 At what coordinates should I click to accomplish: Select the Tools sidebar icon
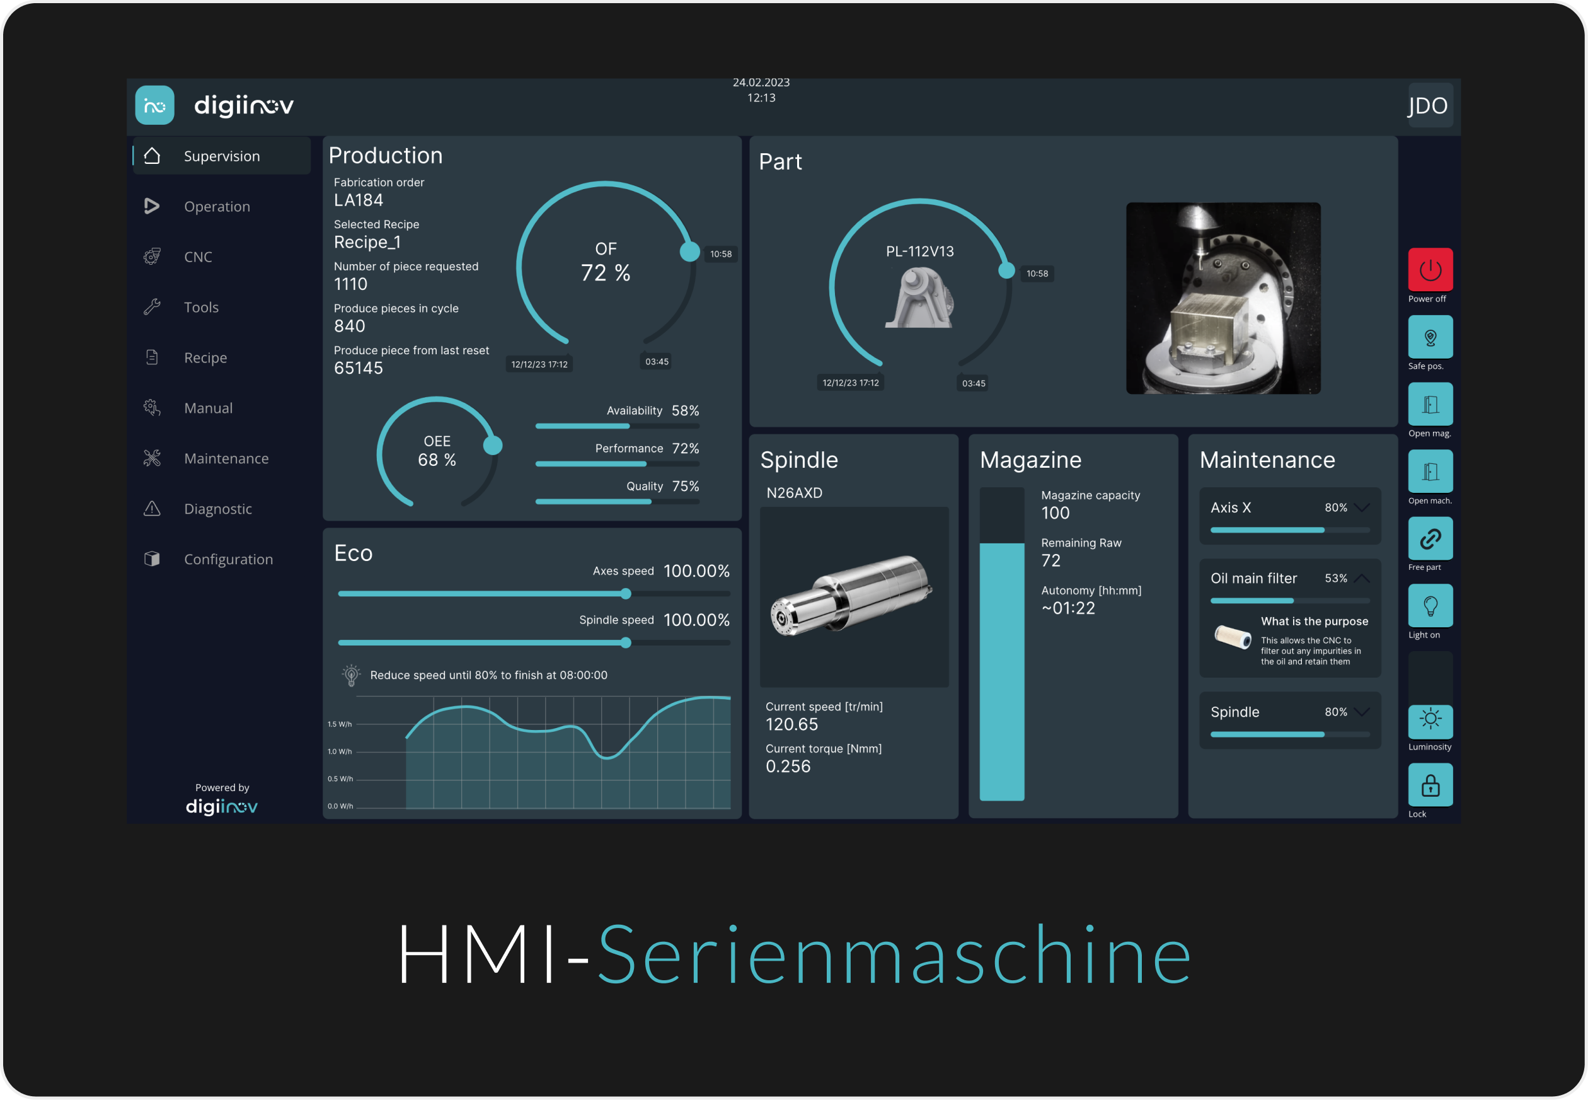pos(152,307)
